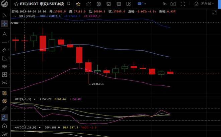
Task: Click the LB:26302.3 lower-band value
Action: [x=92, y=16]
